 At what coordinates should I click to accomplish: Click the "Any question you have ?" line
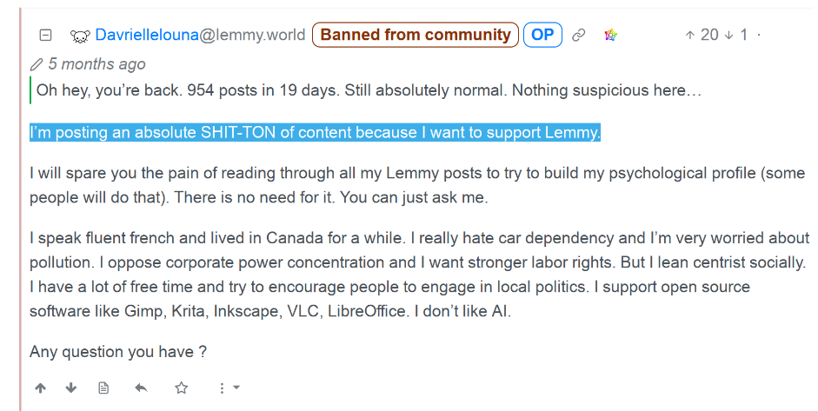coord(118,352)
